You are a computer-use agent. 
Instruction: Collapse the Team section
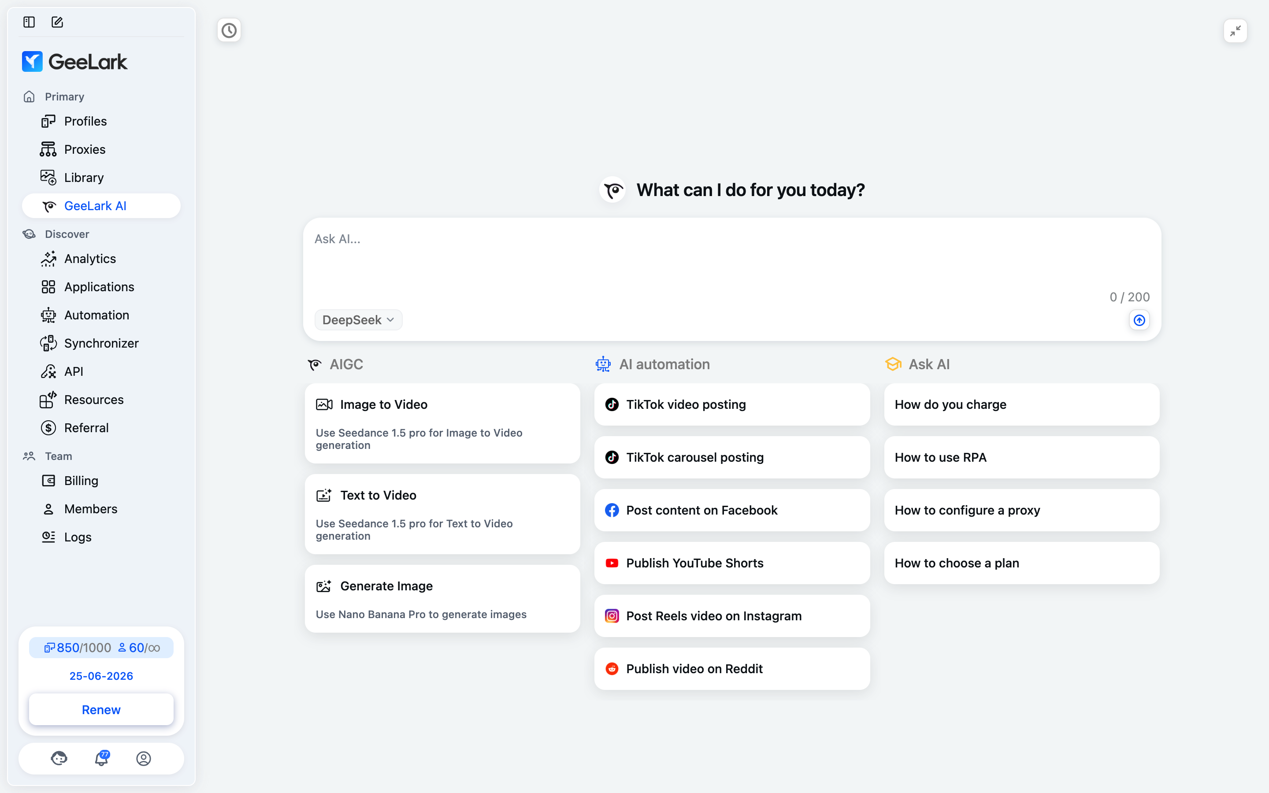[x=58, y=456]
